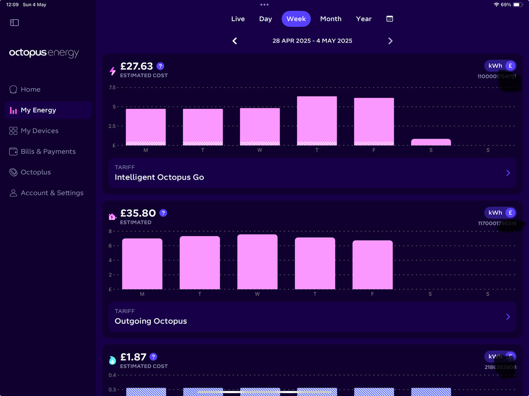The width and height of the screenshot is (529, 396).
Task: Tap the help icon beside £1.87
Action: [x=153, y=356]
